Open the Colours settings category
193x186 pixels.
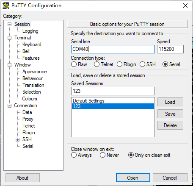(30, 99)
